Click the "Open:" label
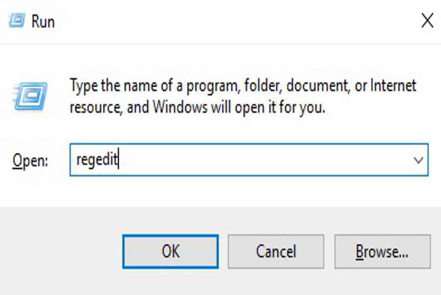 point(30,160)
